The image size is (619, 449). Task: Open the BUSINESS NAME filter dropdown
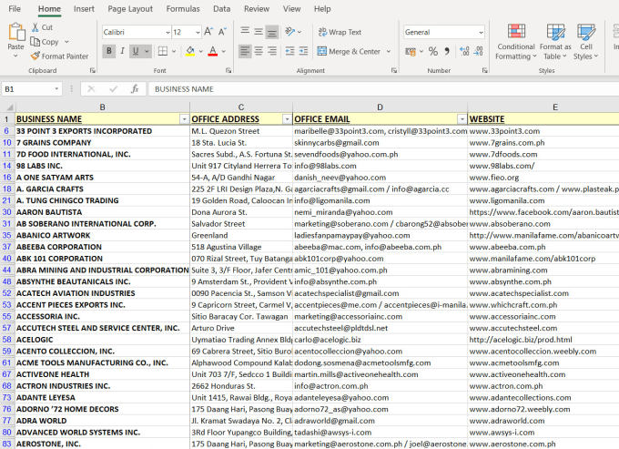point(185,119)
